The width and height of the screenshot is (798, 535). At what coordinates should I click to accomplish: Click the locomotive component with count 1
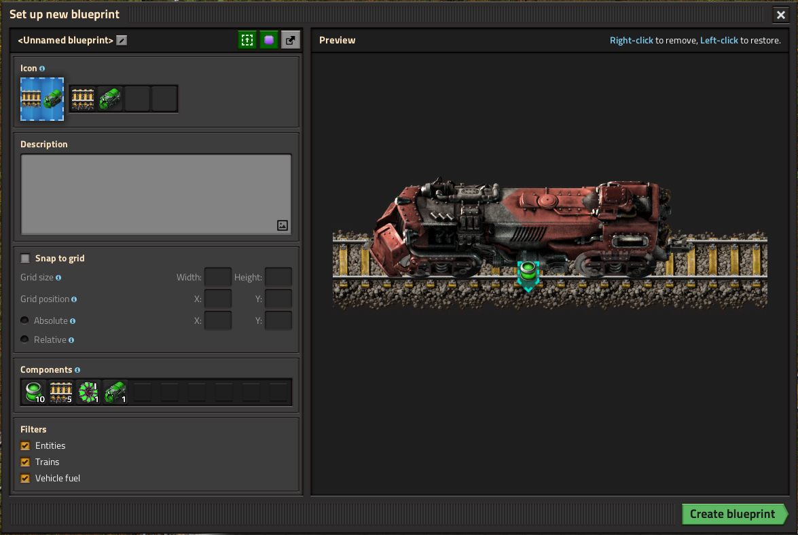point(115,392)
